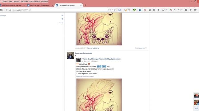Open the bookmarks list clipboard icon
Image resolution: width=199 pixels, height=111 pixels.
pos(154,10)
